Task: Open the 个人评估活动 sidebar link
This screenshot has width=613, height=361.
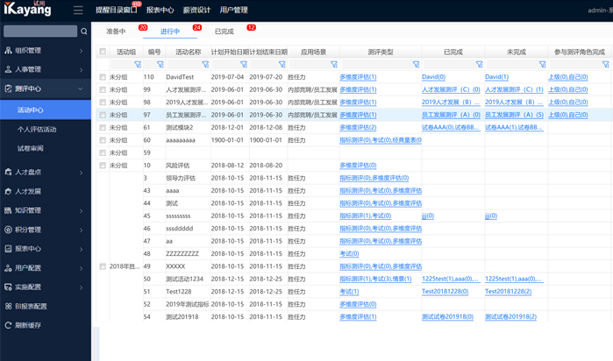Action: click(x=37, y=129)
